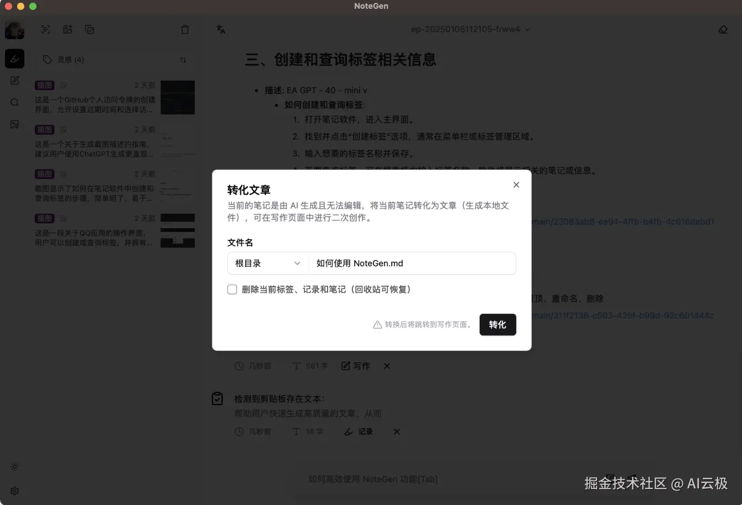The height and width of the screenshot is (505, 742).
Task: Expand the ep-20250106112105-frww4 model dropdown
Action: tap(470, 29)
